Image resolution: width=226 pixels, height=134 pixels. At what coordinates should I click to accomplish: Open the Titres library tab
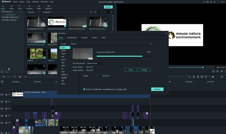click(20, 7)
